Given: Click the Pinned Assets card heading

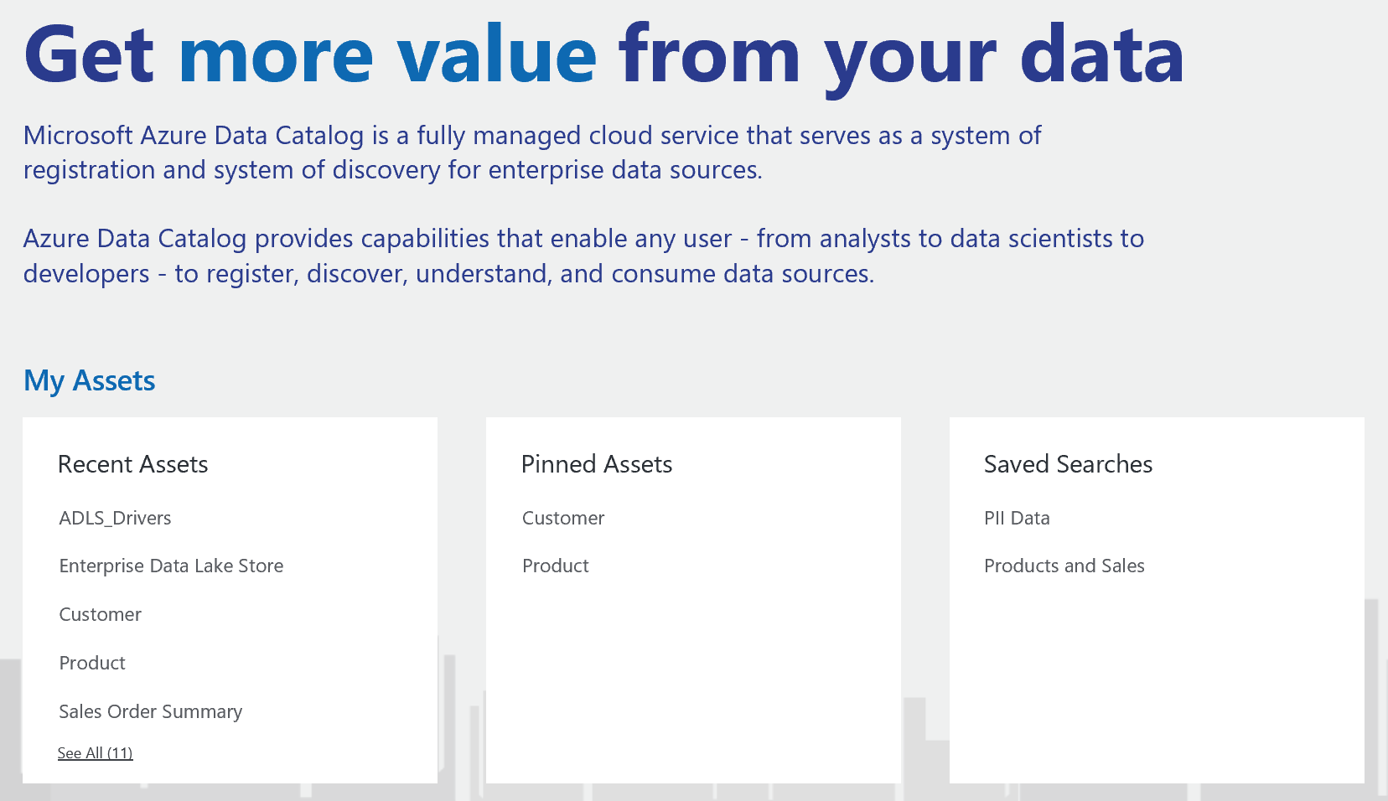Looking at the screenshot, I should (597, 464).
